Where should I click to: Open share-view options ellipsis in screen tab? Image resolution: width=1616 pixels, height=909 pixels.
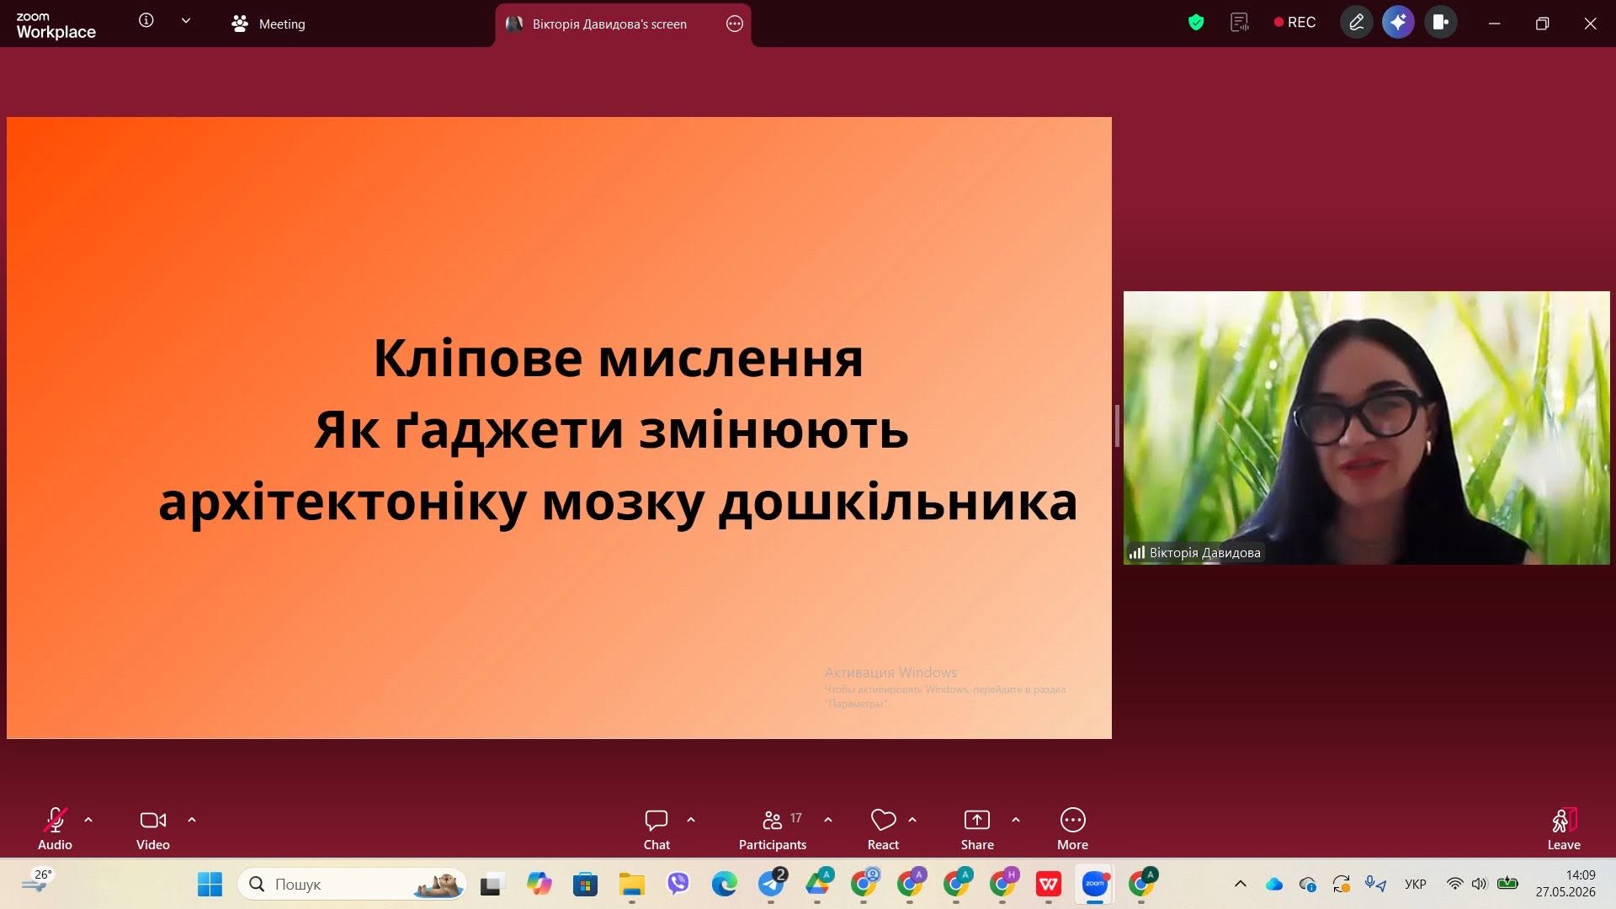coord(735,24)
